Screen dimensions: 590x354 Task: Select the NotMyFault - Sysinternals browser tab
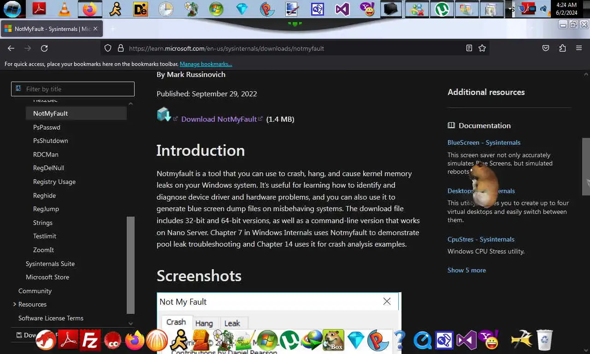pos(52,29)
